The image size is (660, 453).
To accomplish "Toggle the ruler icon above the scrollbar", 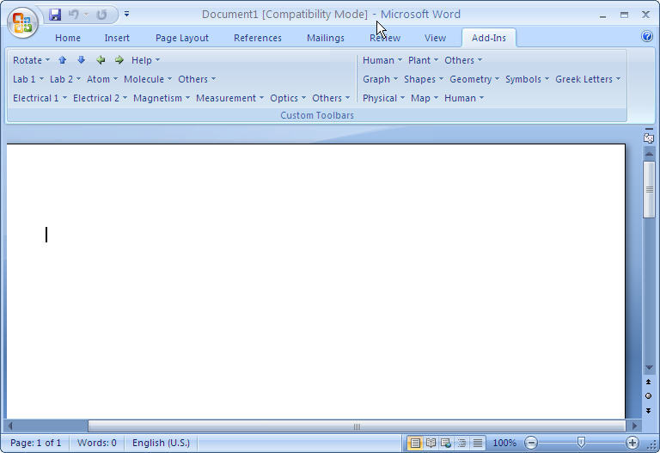I will coord(649,137).
